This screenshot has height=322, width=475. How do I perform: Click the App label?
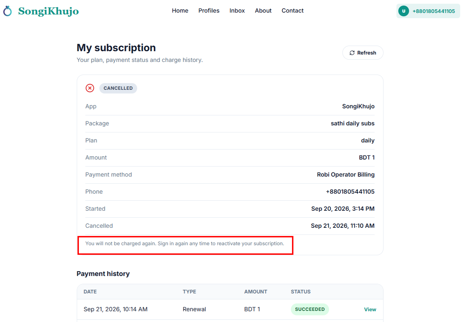[91, 106]
